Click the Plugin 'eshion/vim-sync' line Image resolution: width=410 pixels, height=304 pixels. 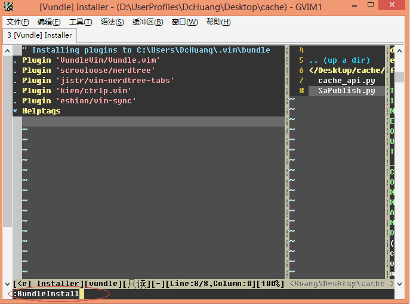tap(79, 101)
